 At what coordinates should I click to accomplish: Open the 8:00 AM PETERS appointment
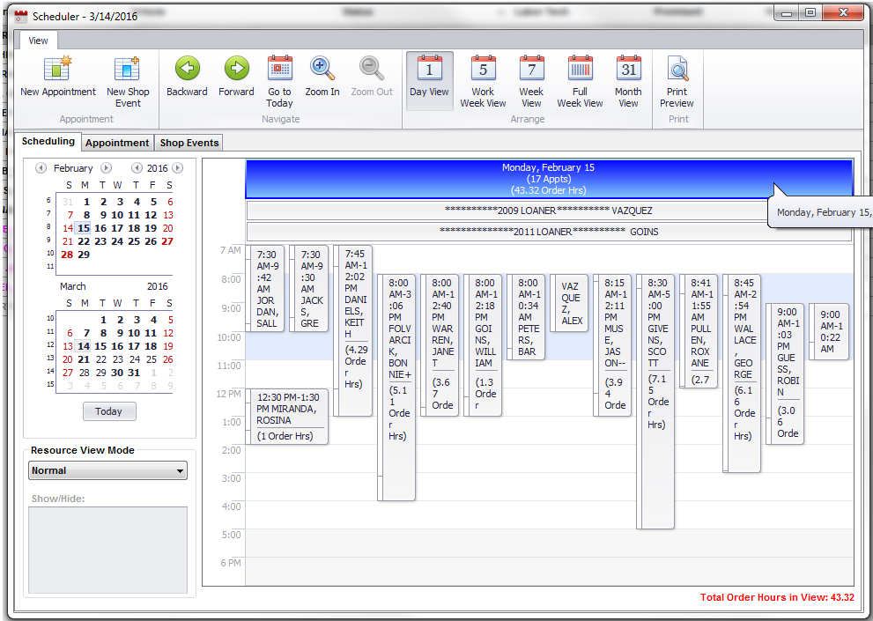pyautogui.click(x=526, y=317)
